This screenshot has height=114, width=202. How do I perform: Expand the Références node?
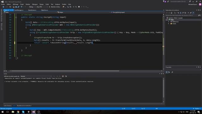coord(169,22)
